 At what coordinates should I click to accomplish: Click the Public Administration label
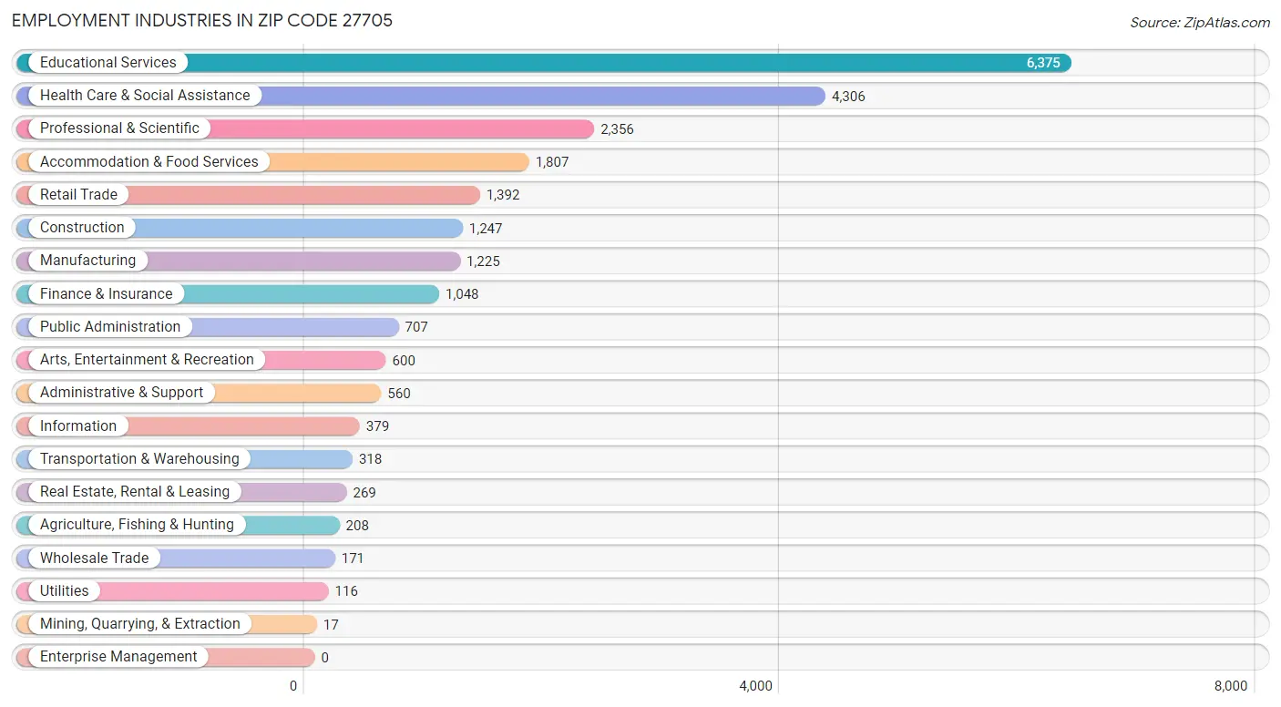click(110, 326)
